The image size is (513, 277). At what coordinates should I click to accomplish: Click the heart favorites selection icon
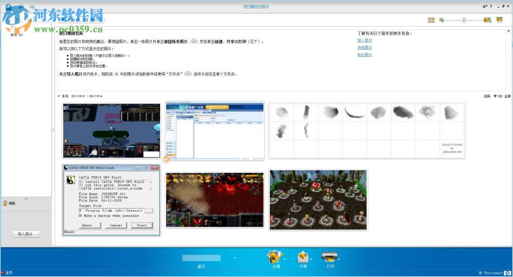tap(495, 96)
